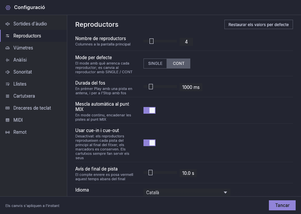The width and height of the screenshot is (301, 214).
Task: Click the Mode per defecte label
Action: point(94,58)
